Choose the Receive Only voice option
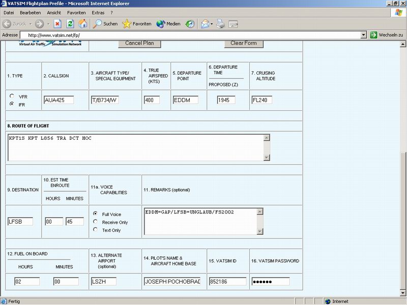The width and height of the screenshot is (407, 305). tap(96, 222)
